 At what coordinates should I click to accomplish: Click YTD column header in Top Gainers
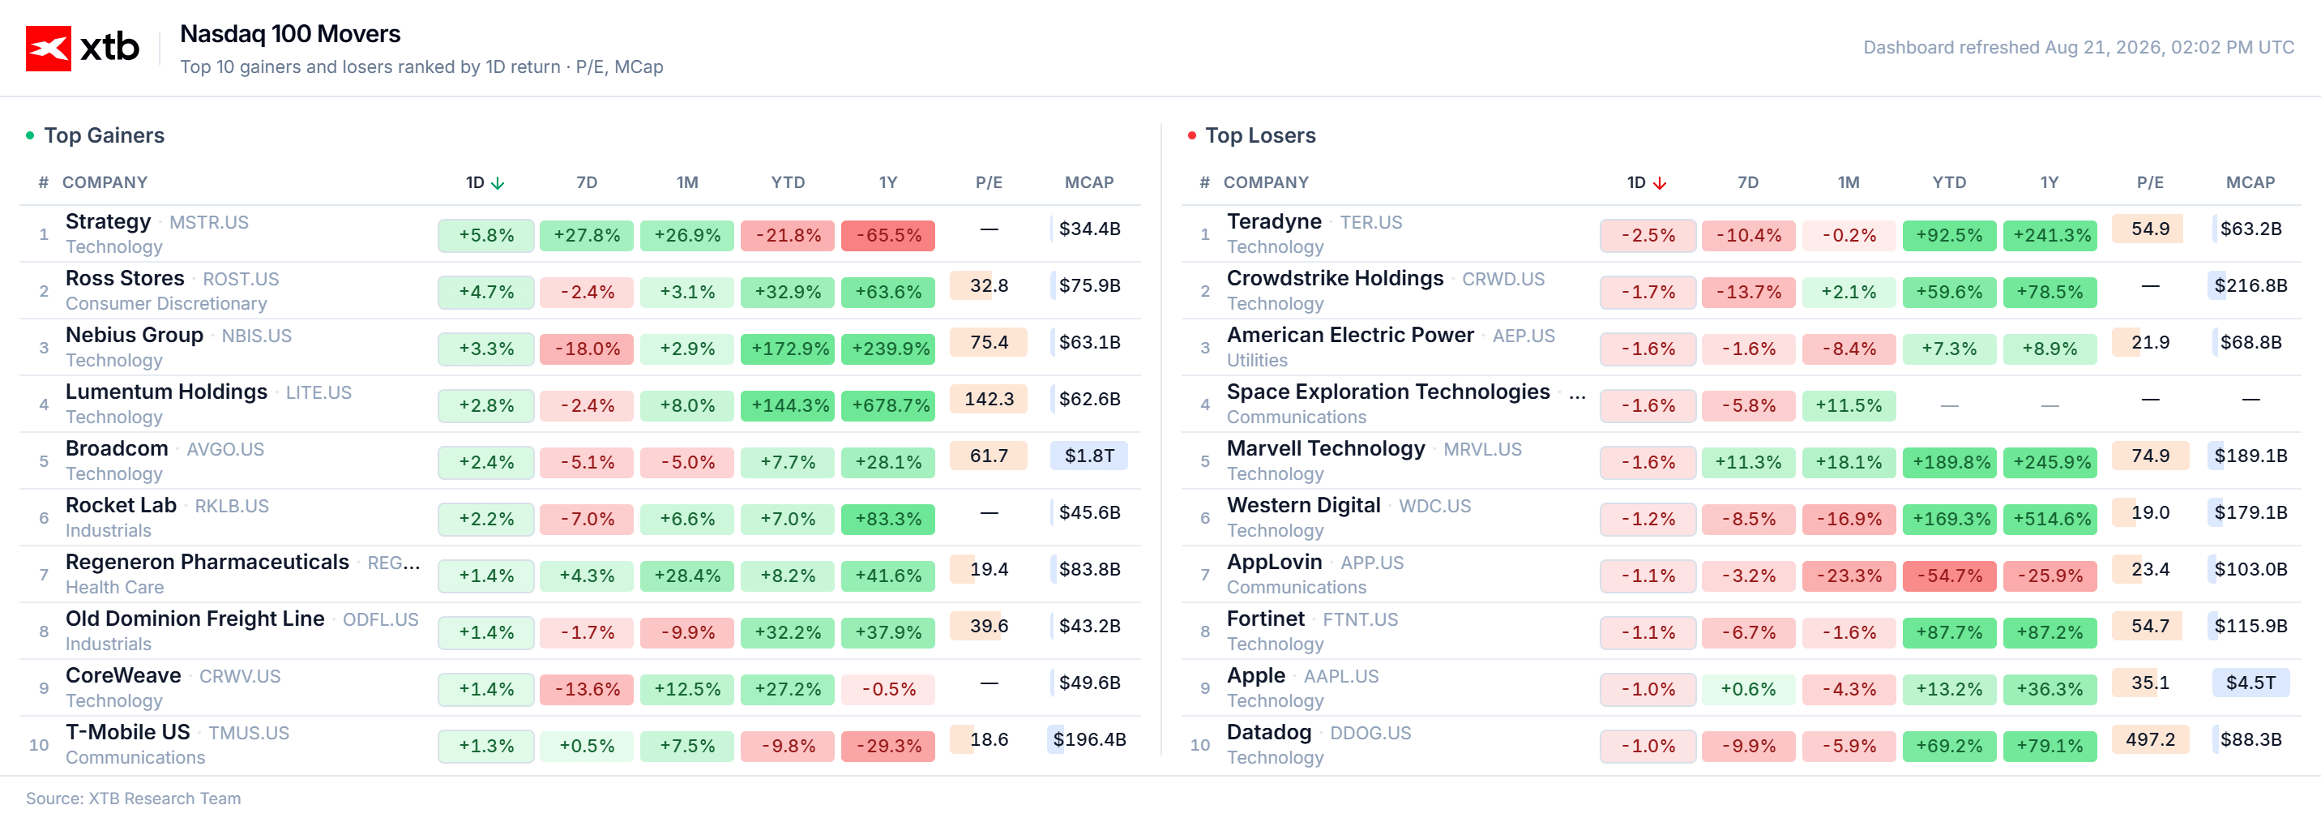[788, 183]
